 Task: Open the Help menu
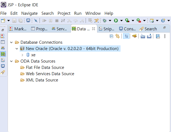[109, 13]
